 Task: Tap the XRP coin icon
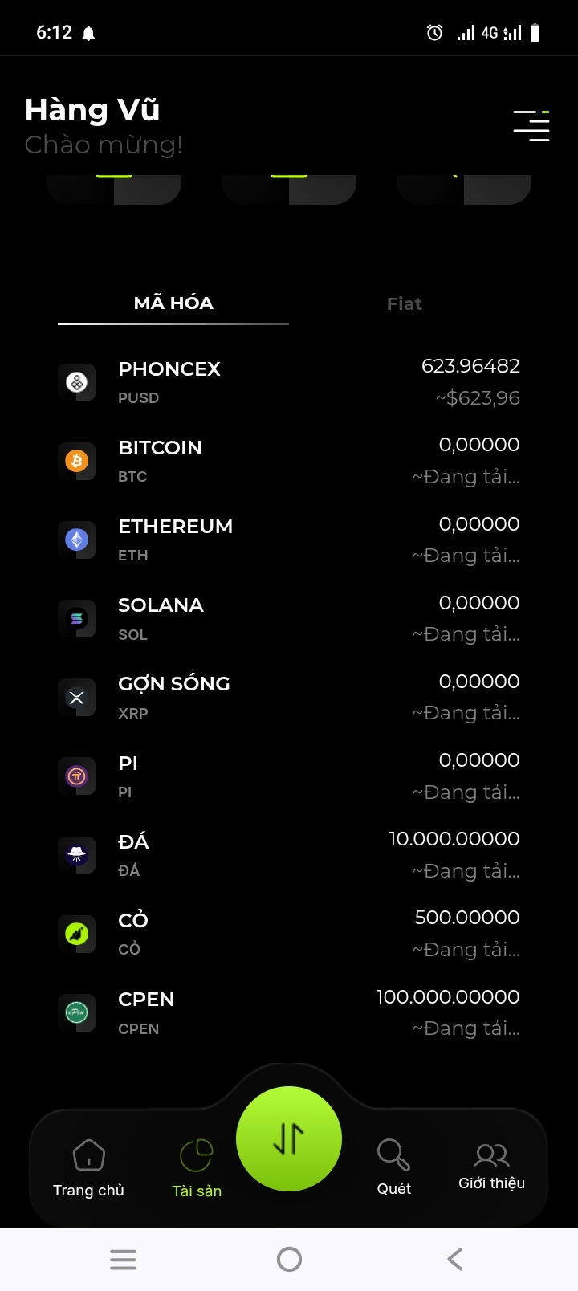click(x=77, y=697)
